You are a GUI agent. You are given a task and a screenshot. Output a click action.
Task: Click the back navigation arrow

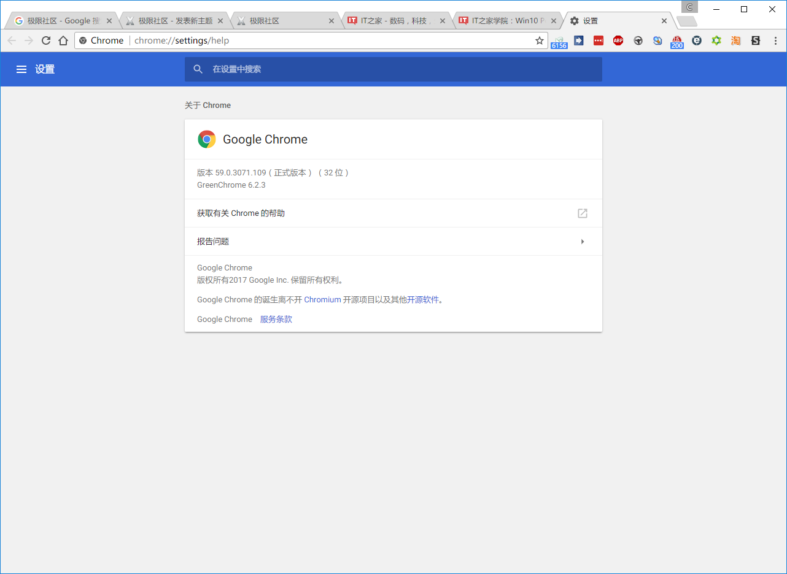coord(12,40)
